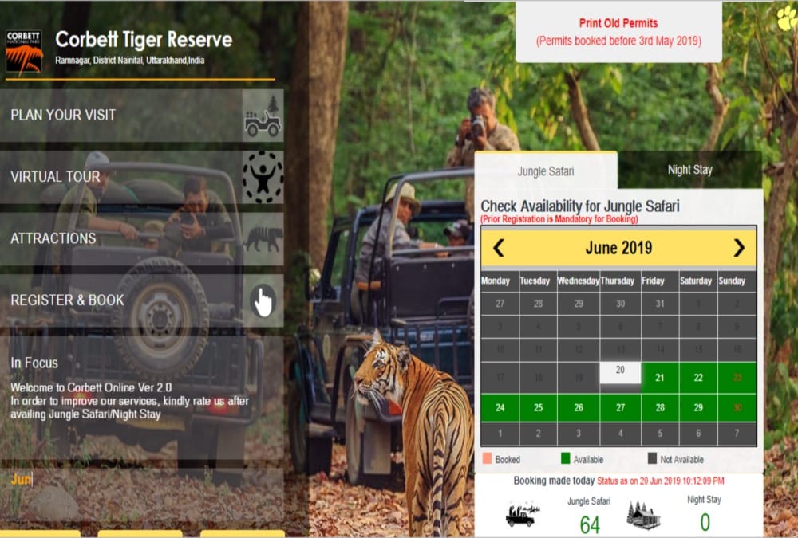Switch to the Night Stay tab
This screenshot has width=798, height=538.
[x=690, y=170]
